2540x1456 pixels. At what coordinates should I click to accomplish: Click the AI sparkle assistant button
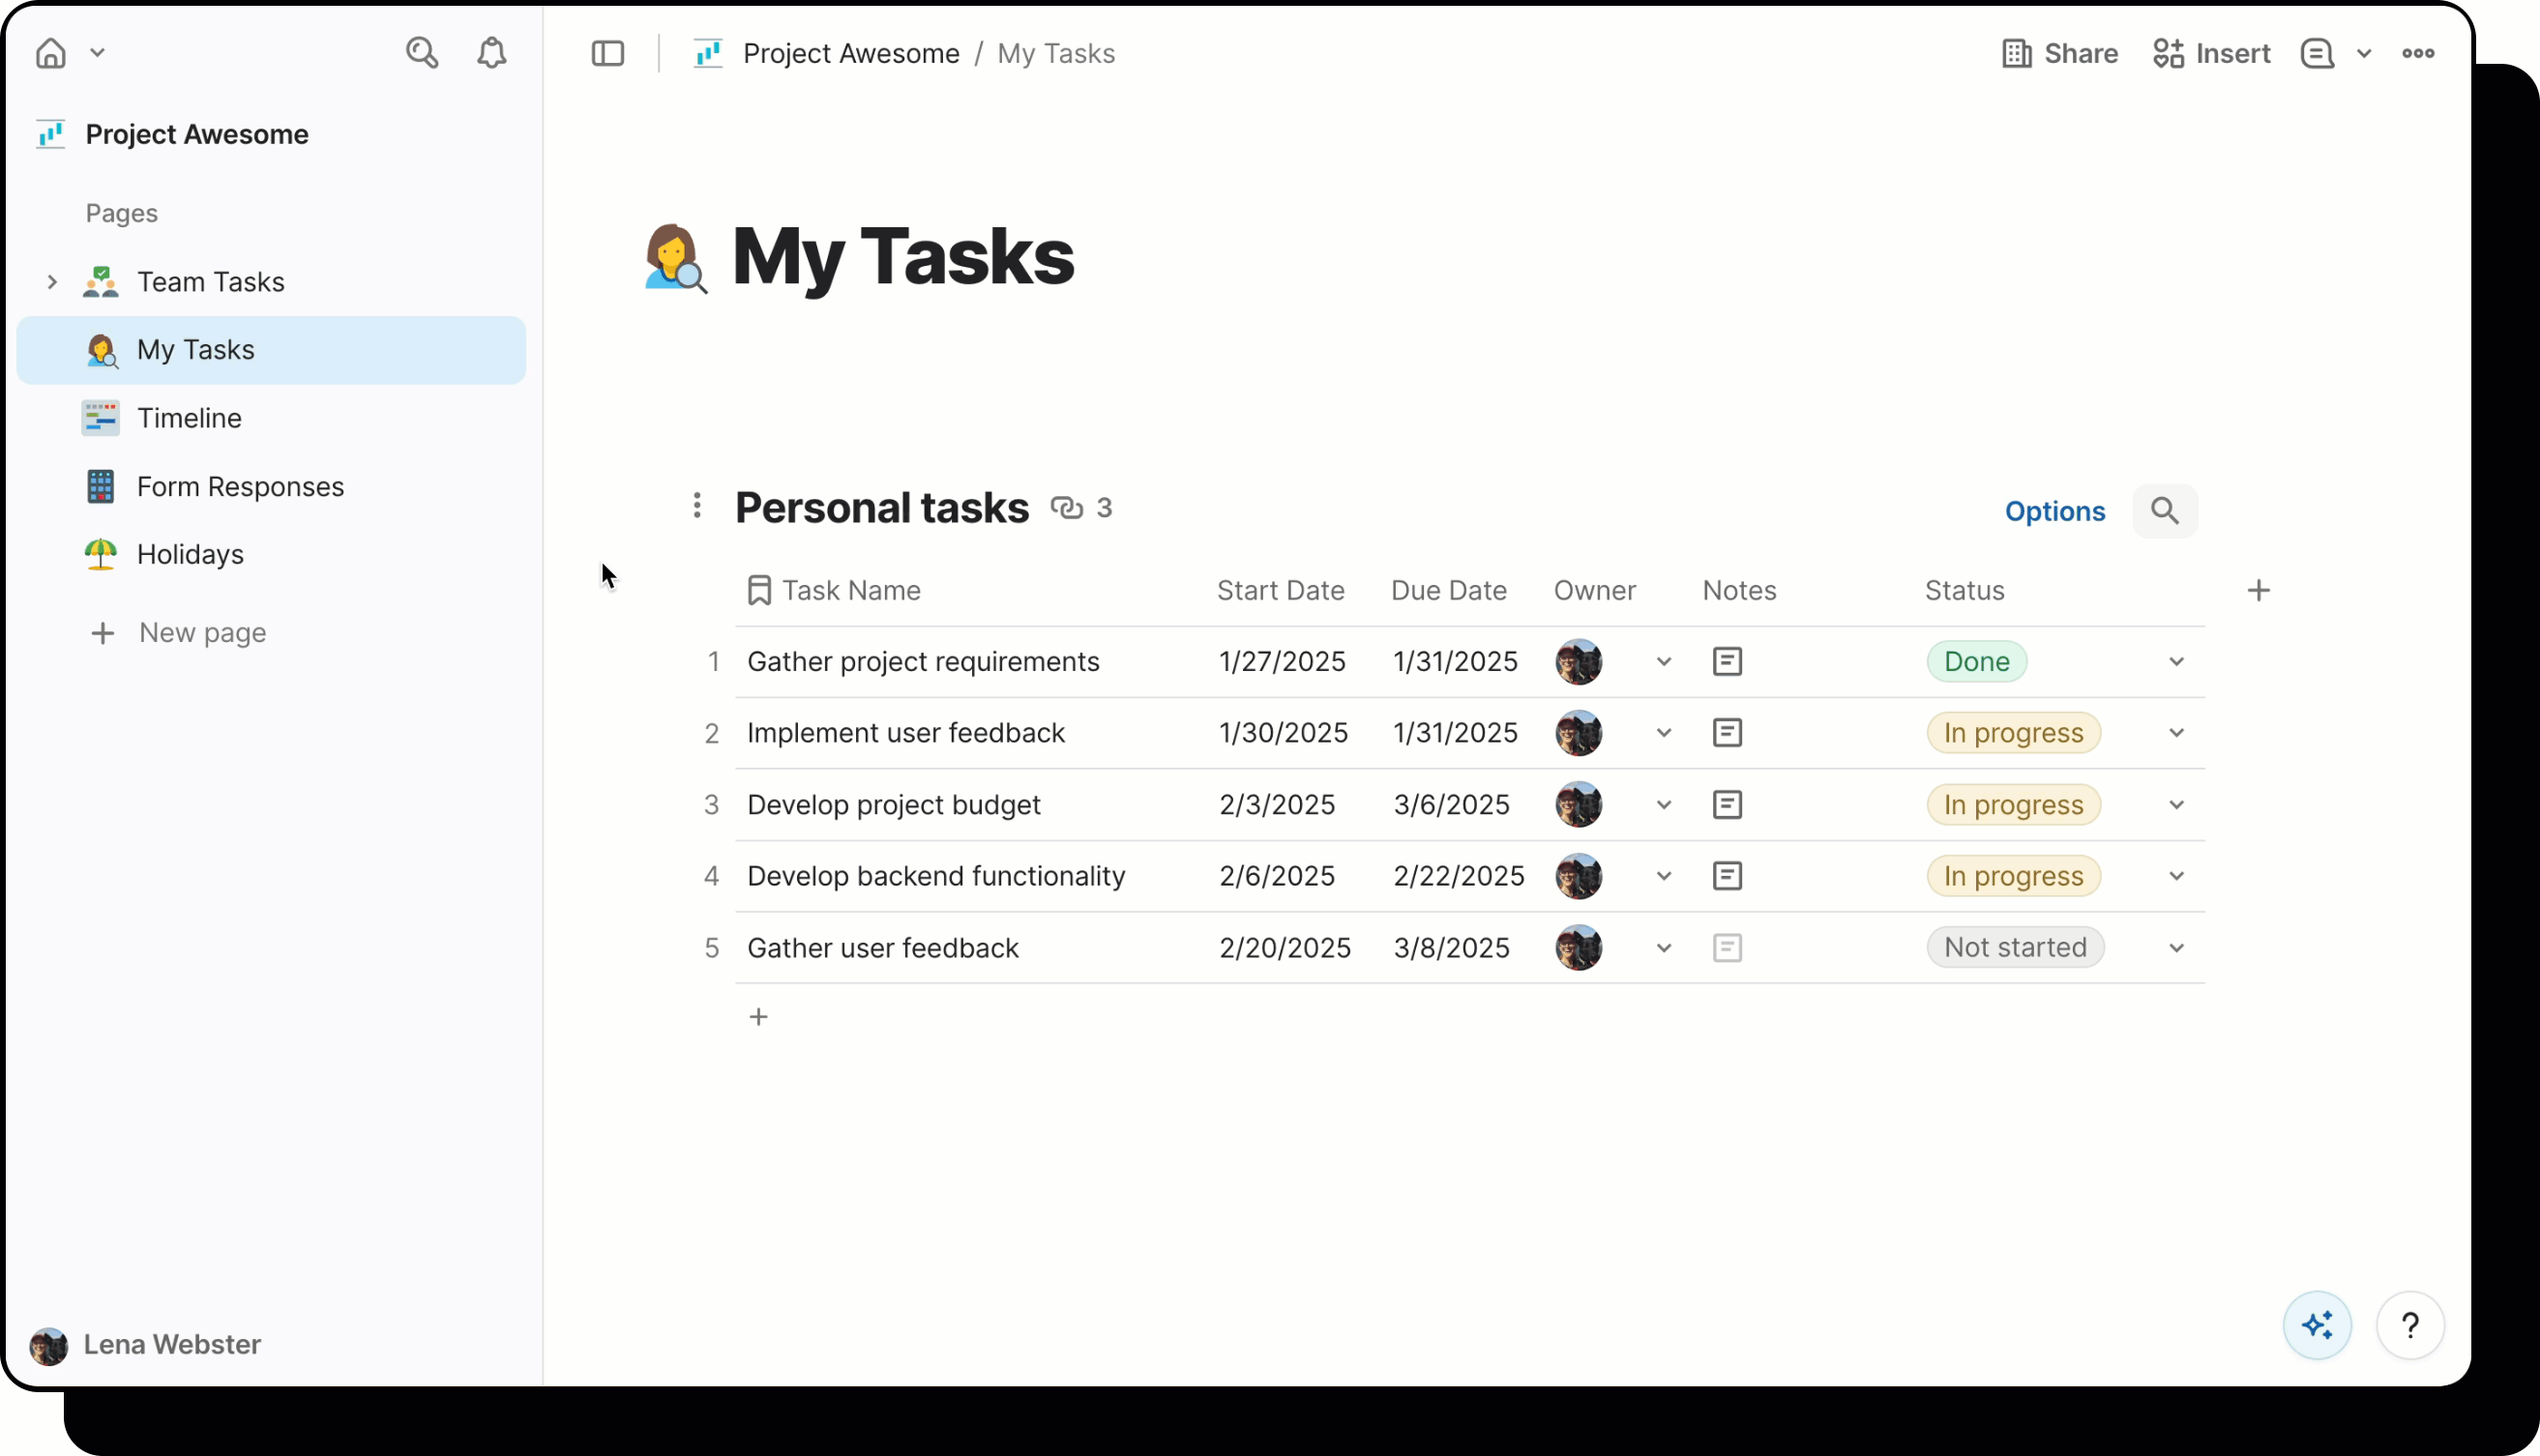(x=2317, y=1325)
